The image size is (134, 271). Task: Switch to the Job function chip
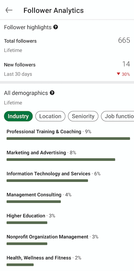[x=118, y=116]
